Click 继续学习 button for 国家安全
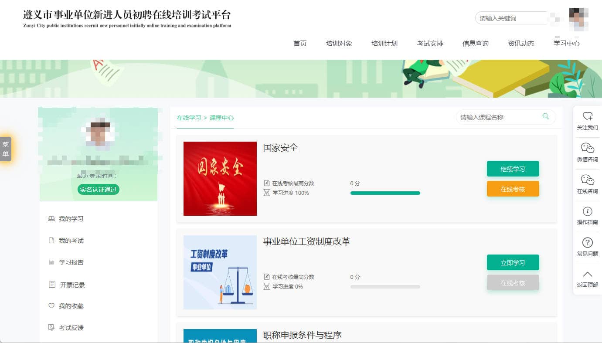 pyautogui.click(x=513, y=169)
